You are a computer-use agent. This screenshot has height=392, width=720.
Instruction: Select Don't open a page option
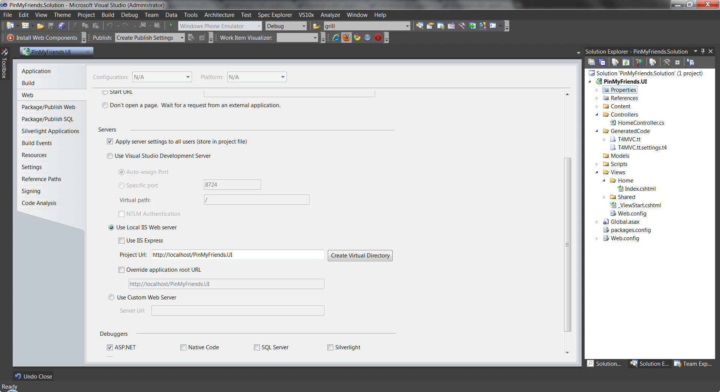click(x=105, y=105)
